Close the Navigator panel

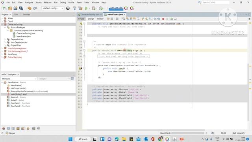coord(18,75)
